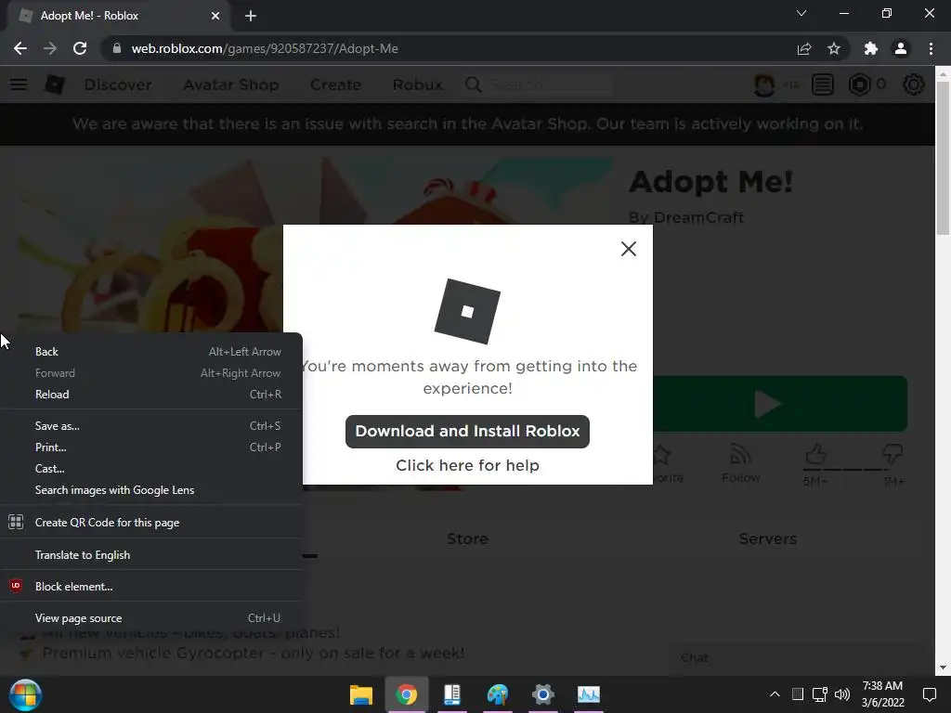The width and height of the screenshot is (951, 713).
Task: Click the share page icon in address bar
Action: click(x=804, y=48)
